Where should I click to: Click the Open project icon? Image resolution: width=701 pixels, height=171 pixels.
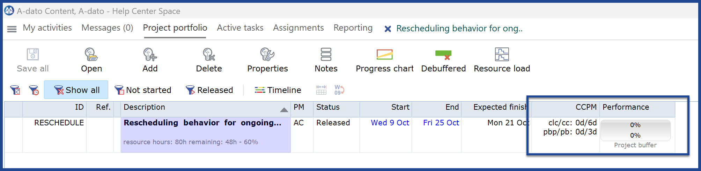91,55
